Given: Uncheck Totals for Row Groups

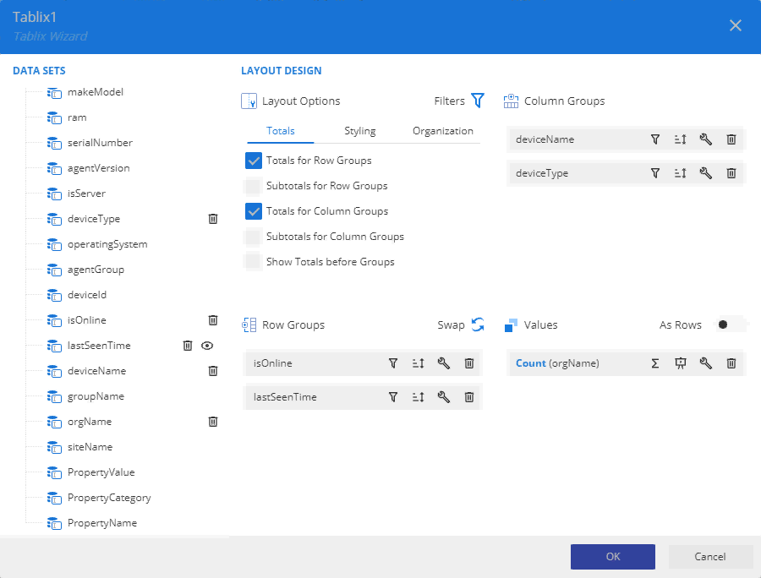Looking at the screenshot, I should (254, 161).
